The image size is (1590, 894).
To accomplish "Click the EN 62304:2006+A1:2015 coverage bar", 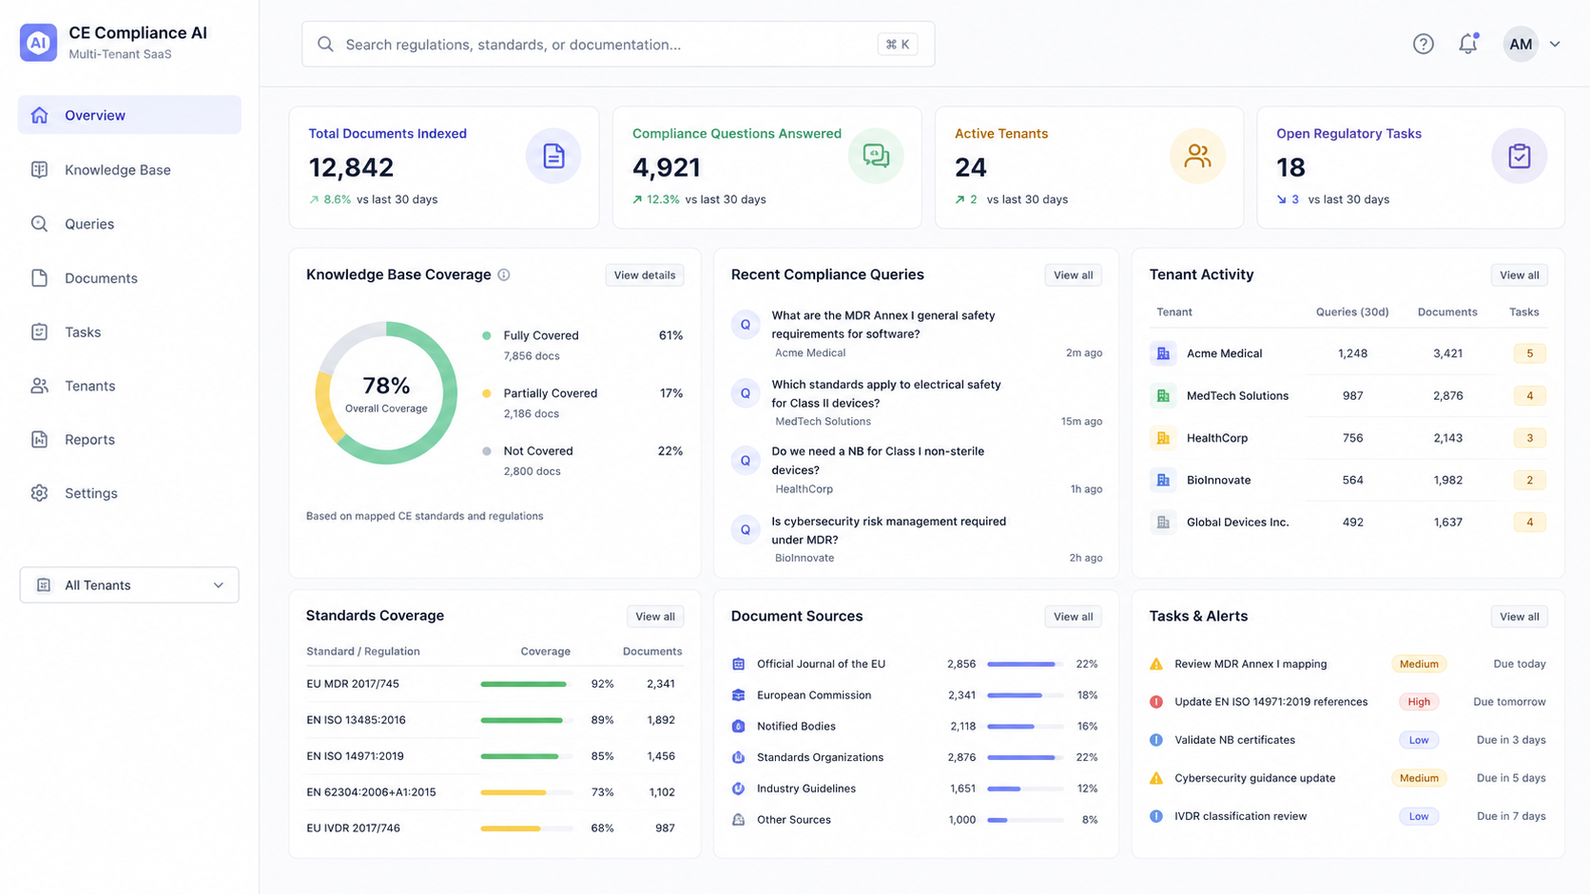I will (527, 792).
